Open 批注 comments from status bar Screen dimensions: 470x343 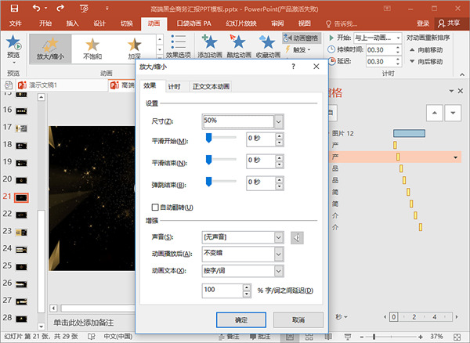pyautogui.click(x=260, y=337)
